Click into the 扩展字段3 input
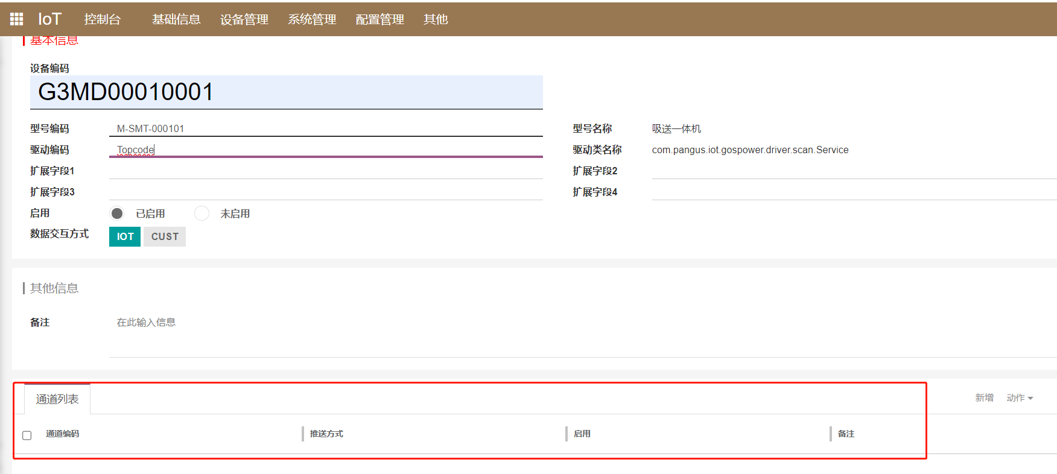The height and width of the screenshot is (474, 1057). click(326, 192)
